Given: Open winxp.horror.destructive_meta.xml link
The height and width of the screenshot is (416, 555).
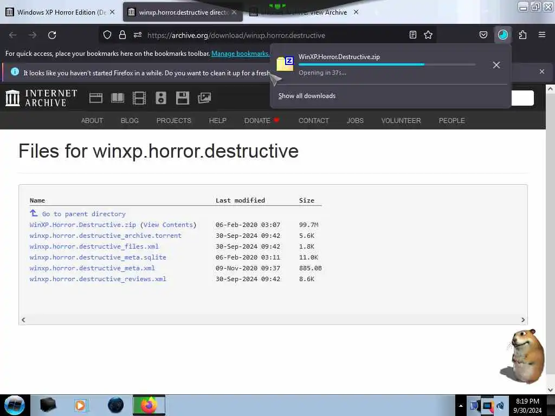Looking at the screenshot, I should point(92,268).
